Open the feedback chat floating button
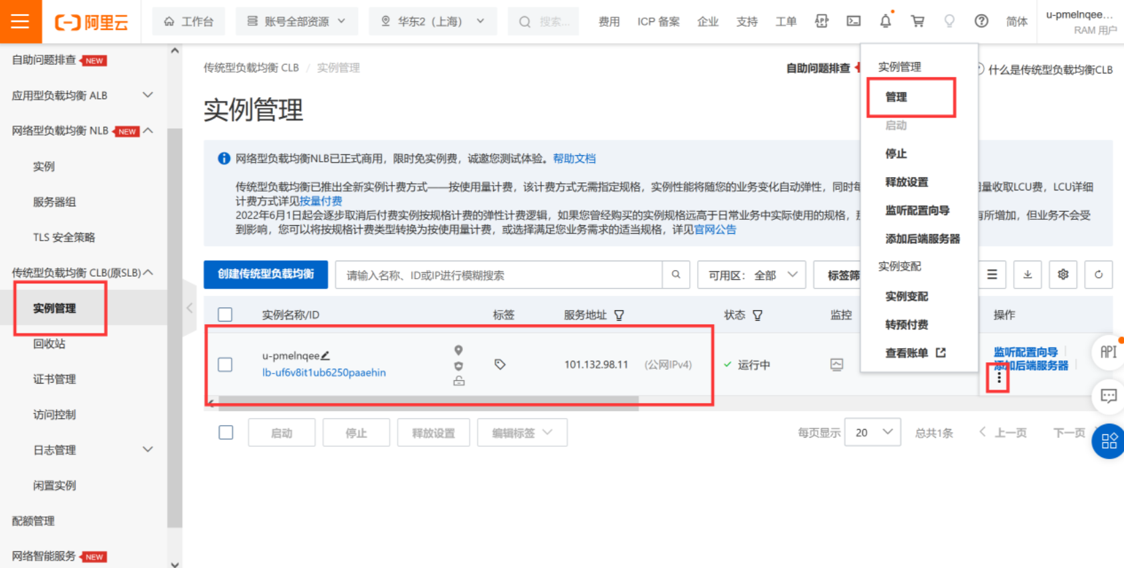The image size is (1124, 568). [1108, 396]
